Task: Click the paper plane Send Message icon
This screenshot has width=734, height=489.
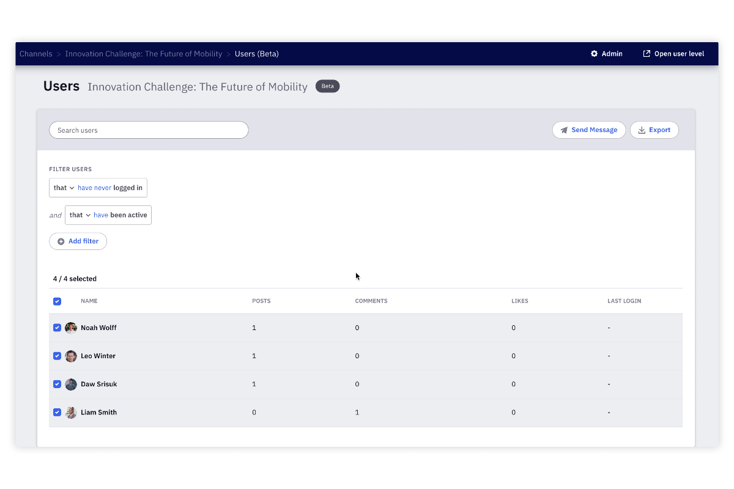Action: 564,130
